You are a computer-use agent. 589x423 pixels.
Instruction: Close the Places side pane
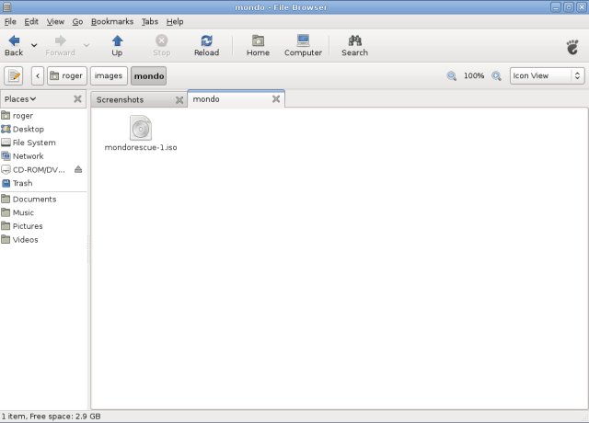pos(77,99)
